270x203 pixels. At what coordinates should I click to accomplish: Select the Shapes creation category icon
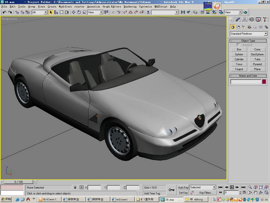click(x=238, y=27)
